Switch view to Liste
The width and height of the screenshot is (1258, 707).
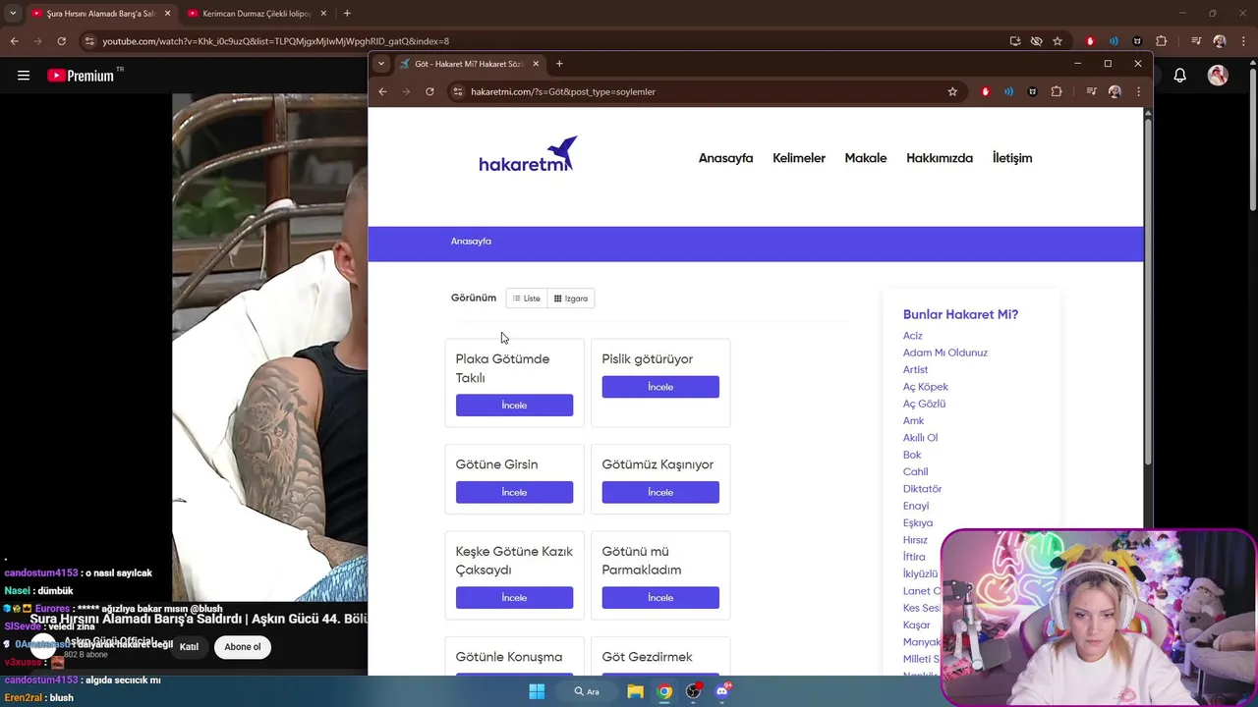(x=527, y=299)
